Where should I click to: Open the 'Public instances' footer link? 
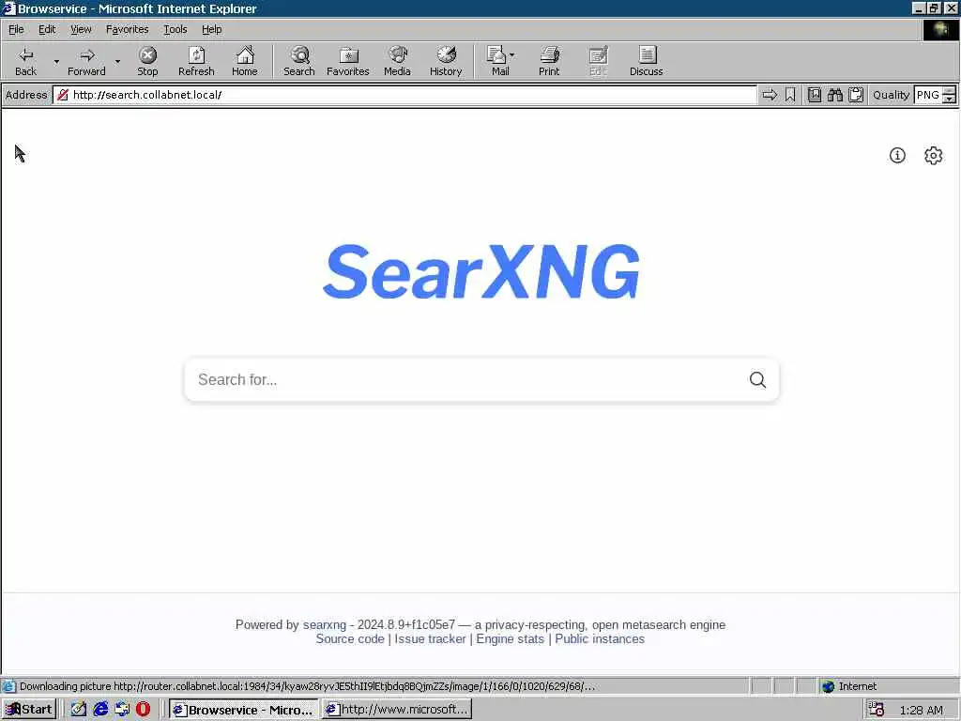click(600, 638)
